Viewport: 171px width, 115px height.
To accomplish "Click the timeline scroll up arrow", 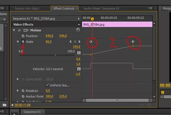I will [x=154, y=23].
